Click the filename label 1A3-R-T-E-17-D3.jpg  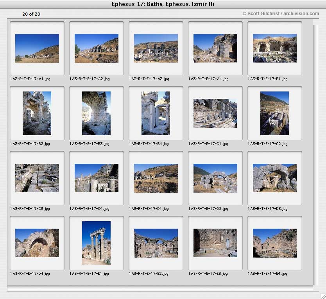click(268, 209)
